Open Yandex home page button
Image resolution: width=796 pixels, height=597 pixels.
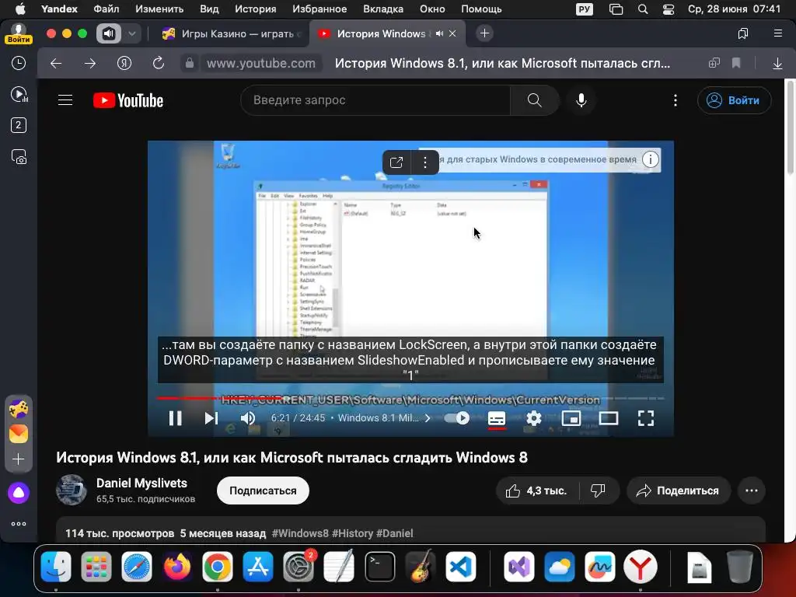click(124, 64)
